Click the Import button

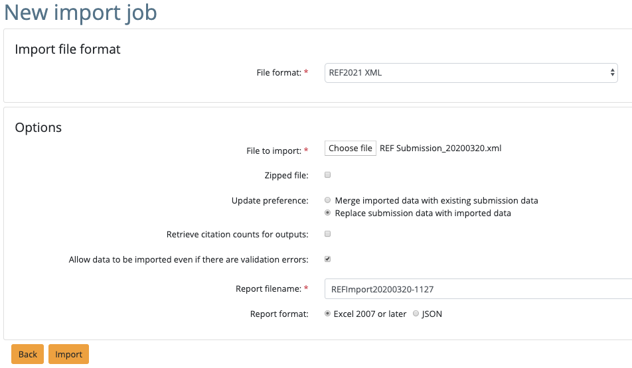pos(68,354)
